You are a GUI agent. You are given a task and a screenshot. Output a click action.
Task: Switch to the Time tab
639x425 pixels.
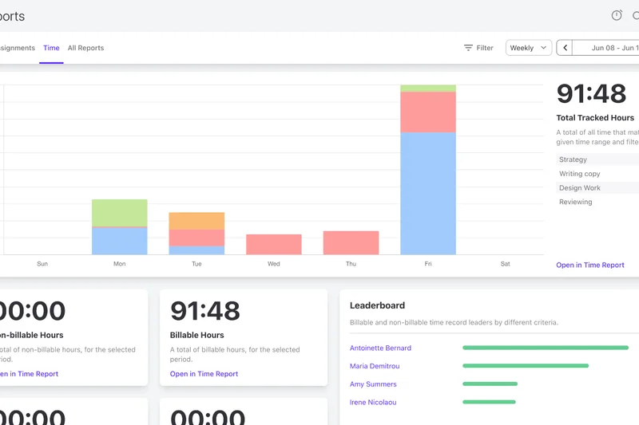pos(51,48)
